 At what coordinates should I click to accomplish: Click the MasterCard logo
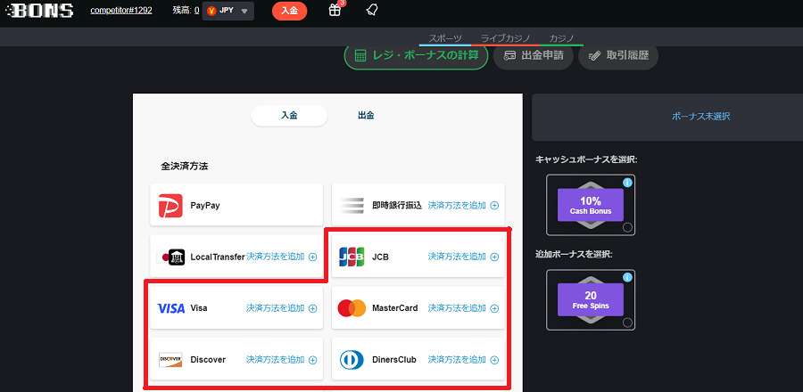coord(352,308)
